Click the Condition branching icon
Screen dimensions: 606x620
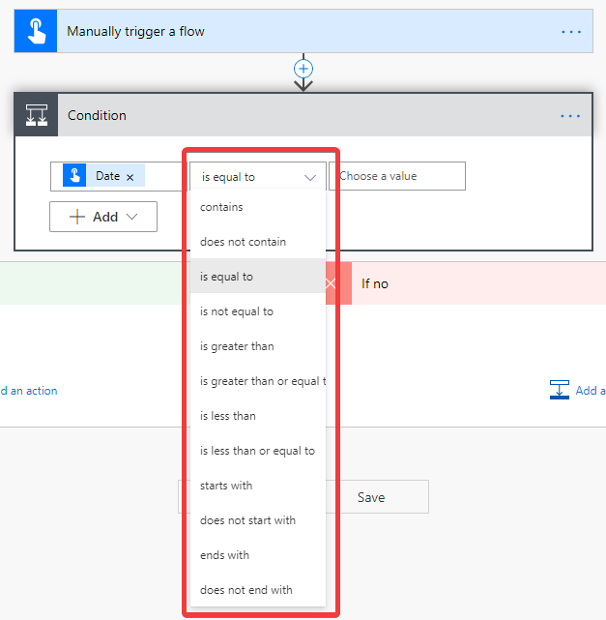click(x=37, y=115)
